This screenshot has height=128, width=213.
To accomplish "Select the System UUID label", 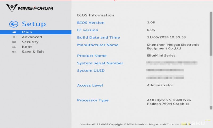I will click(91, 71).
